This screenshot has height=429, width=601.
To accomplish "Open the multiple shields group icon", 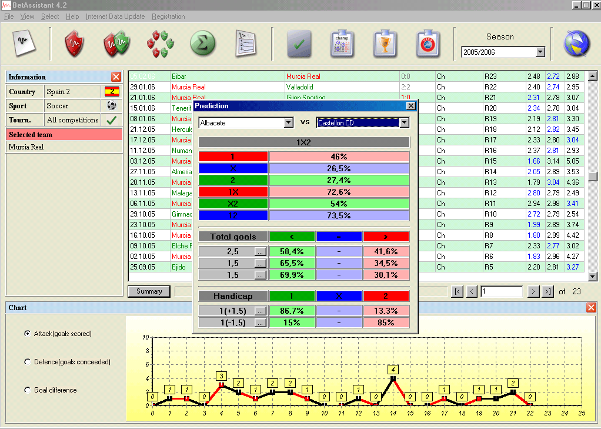I will pos(160,43).
